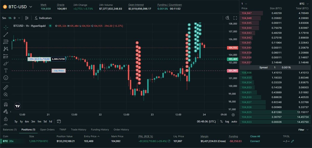Viewport: 312px width, 148px height.
Task: Set chart range to 3m
Action: coord(33,121)
